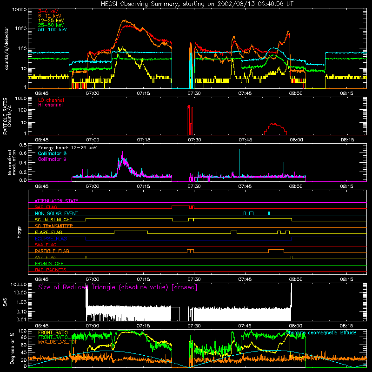Click the PARTICLE_FLAG label
The height and width of the screenshot is (372, 372).
tap(52, 251)
